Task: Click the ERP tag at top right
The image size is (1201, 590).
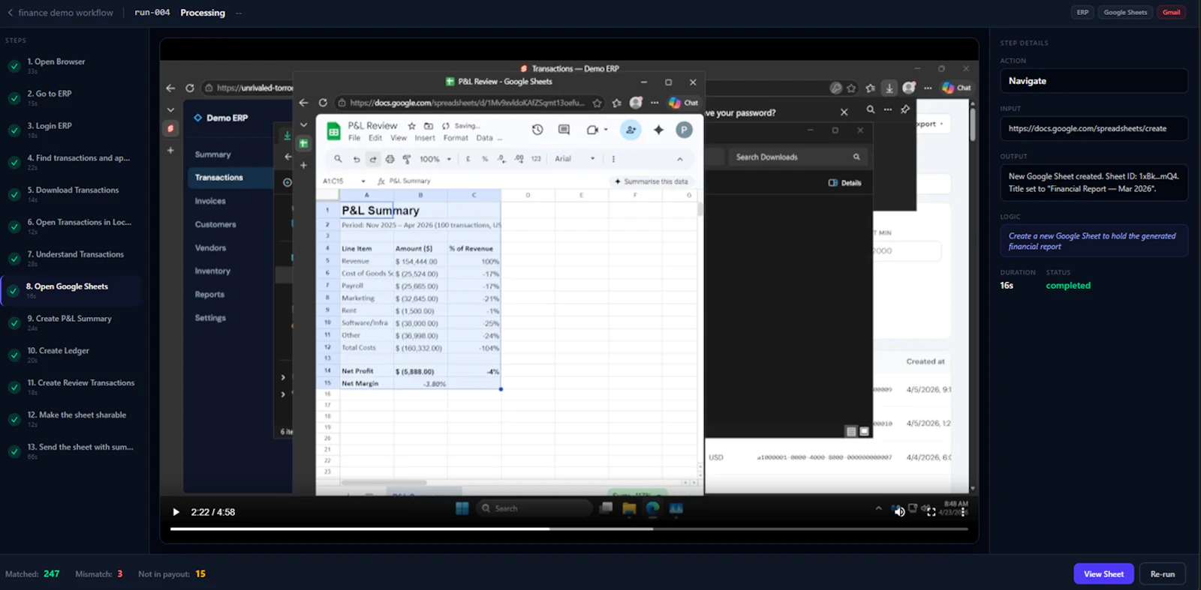Action: coord(1082,13)
